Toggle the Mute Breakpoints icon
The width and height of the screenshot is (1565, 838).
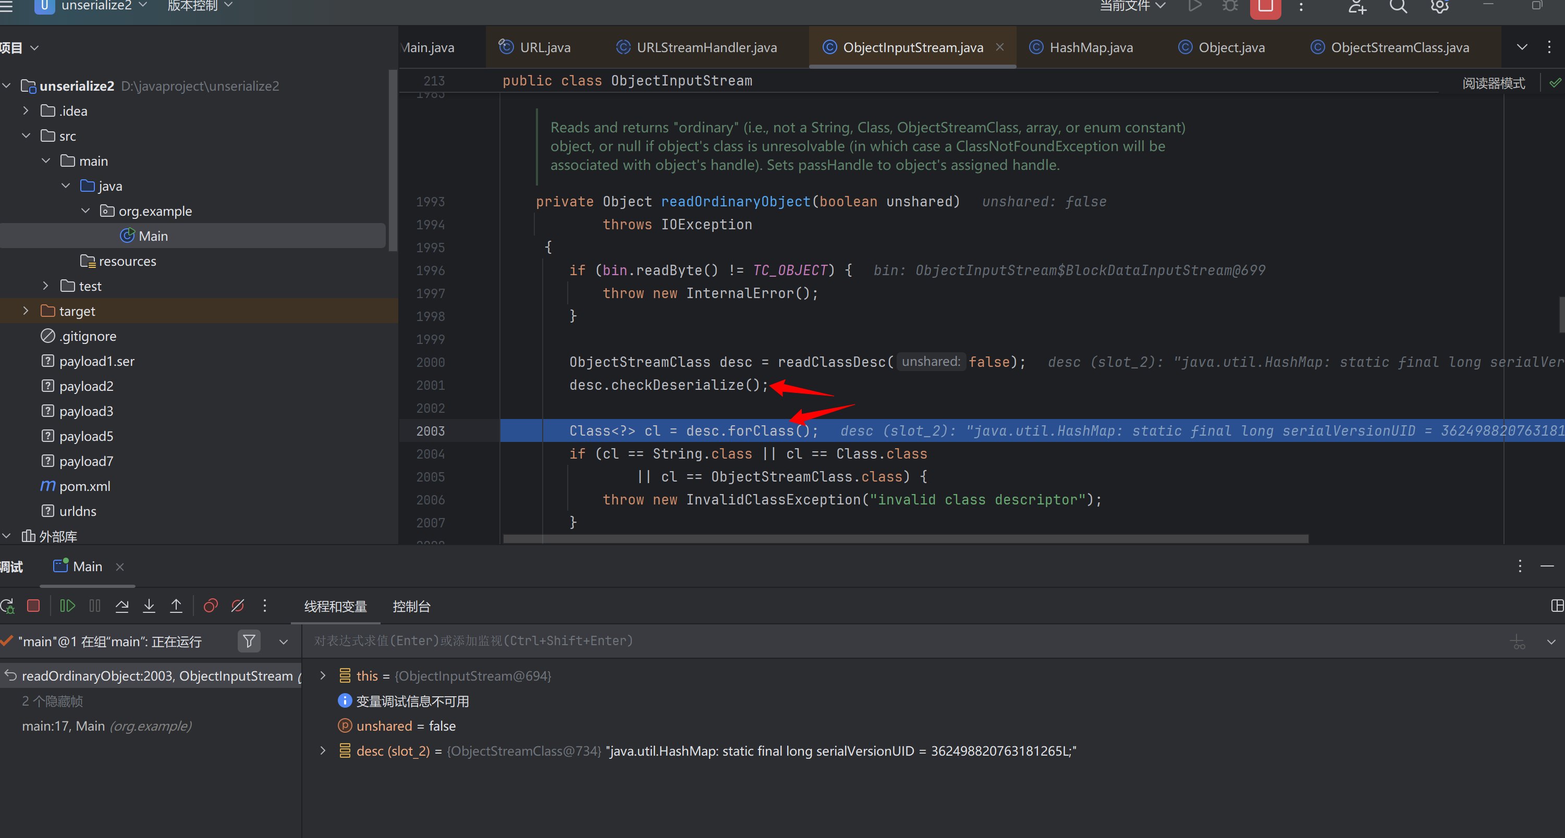tap(238, 606)
